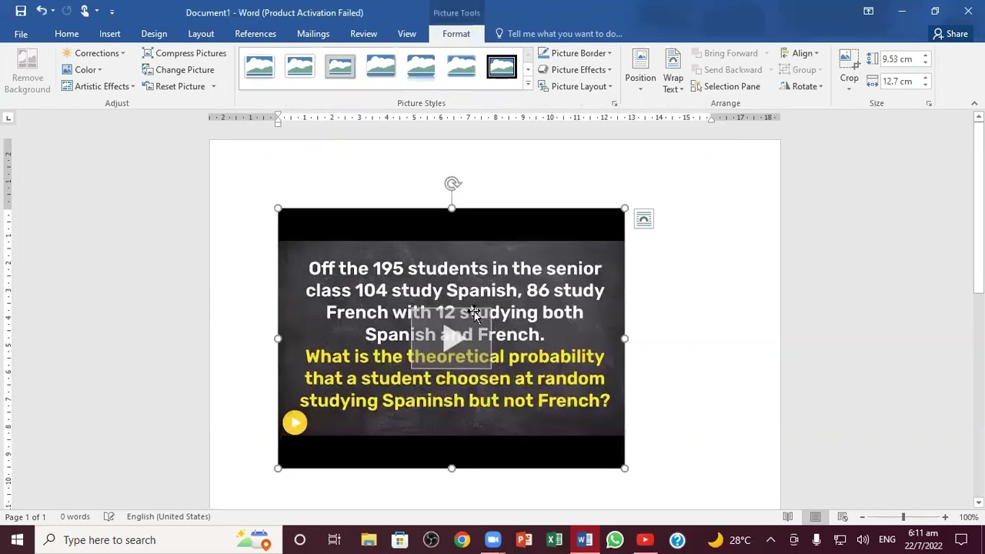Image resolution: width=985 pixels, height=554 pixels.
Task: Expand the Picture Styles gallery
Action: tap(528, 83)
